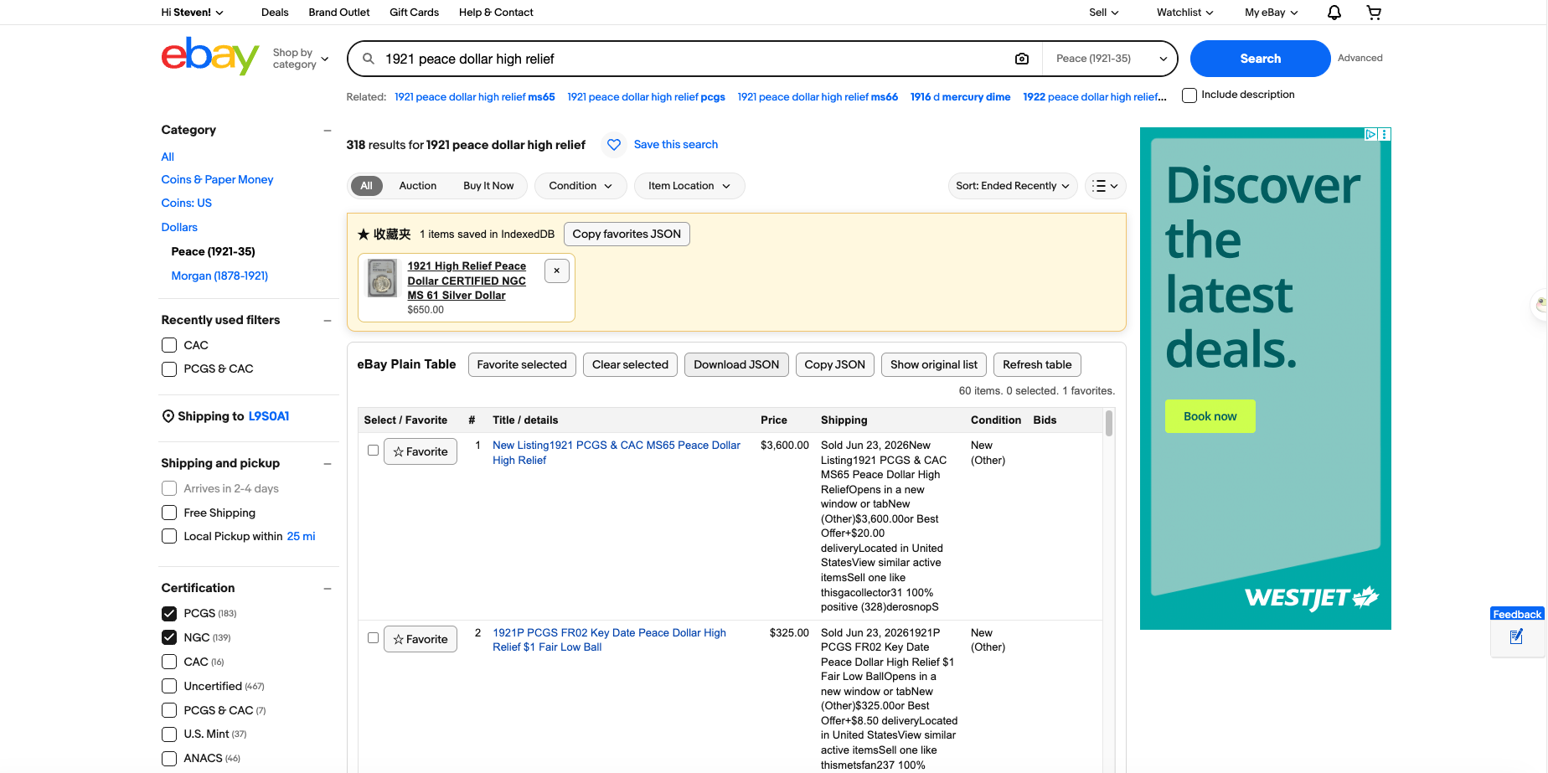
Task: Expand the My eBay menu
Action: [1272, 13]
